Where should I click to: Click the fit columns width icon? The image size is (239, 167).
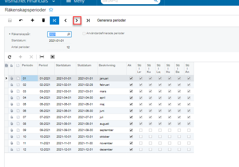pyautogui.click(x=42, y=57)
